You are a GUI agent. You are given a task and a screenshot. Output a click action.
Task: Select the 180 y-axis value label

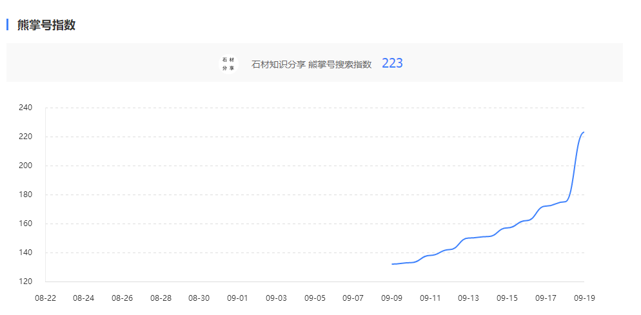point(25,195)
